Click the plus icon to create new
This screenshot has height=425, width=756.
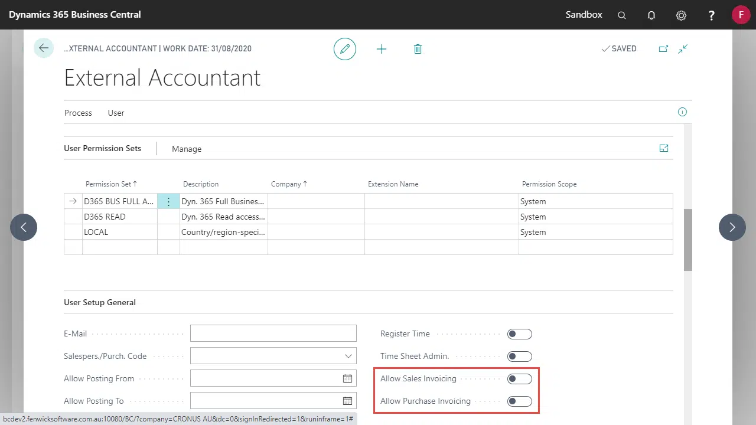tap(382, 49)
